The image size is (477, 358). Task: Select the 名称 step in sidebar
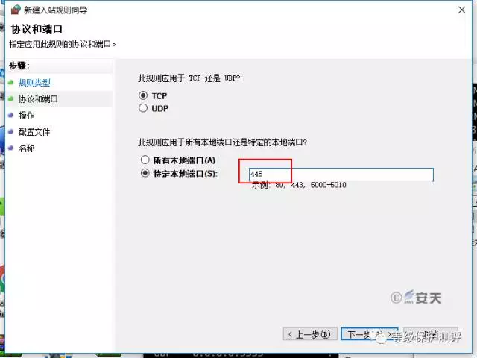point(26,148)
